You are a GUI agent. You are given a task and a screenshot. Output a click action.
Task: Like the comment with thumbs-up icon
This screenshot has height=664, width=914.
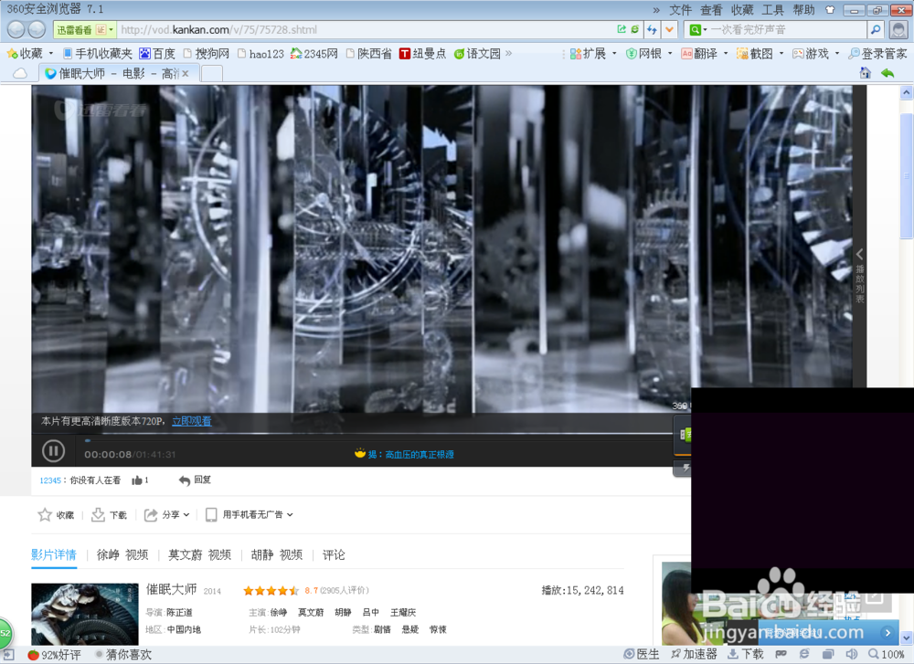(137, 480)
